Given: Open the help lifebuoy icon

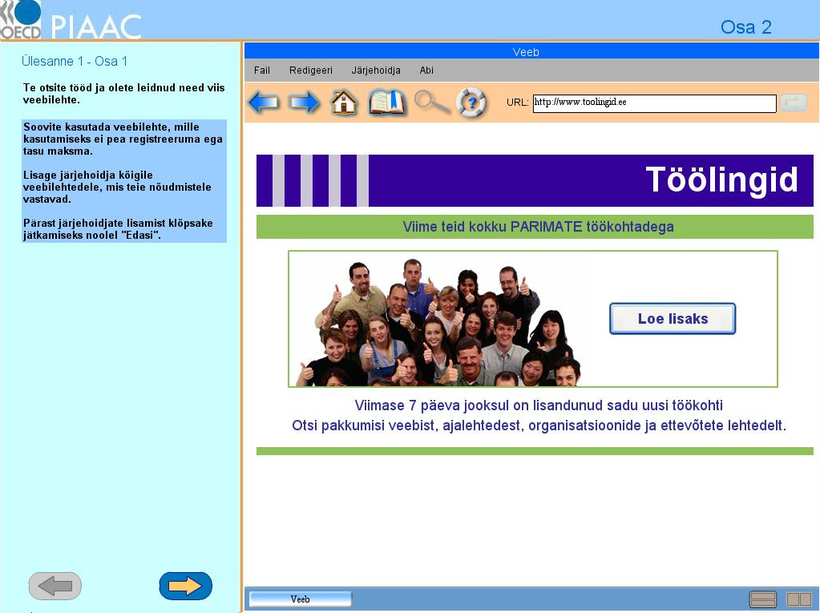Looking at the screenshot, I should click(471, 103).
